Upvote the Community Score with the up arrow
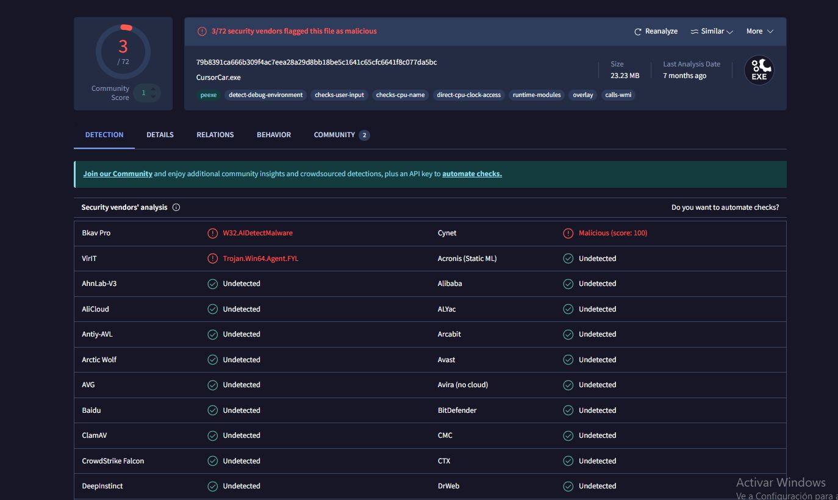 pyautogui.click(x=153, y=89)
